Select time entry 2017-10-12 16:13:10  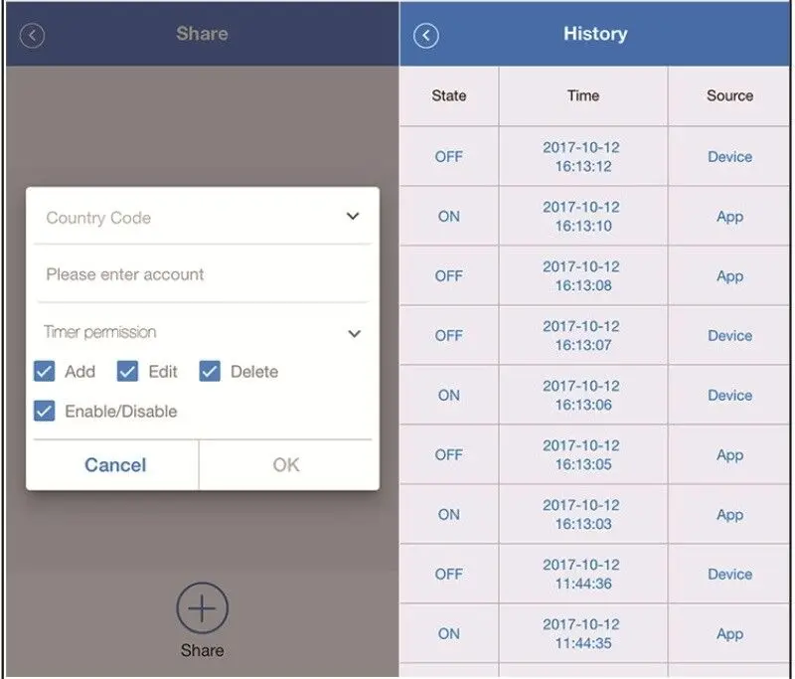(x=582, y=216)
